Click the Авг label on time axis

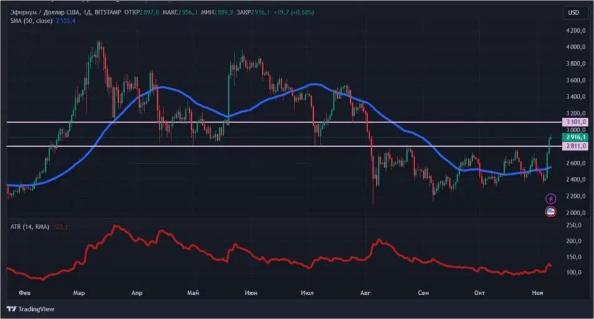click(x=366, y=291)
